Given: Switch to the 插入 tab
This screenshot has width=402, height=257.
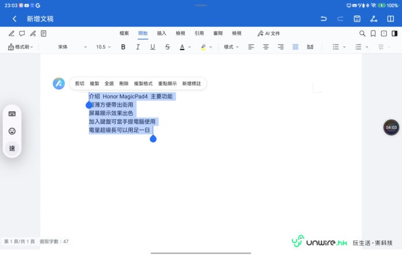Looking at the screenshot, I should point(162,34).
